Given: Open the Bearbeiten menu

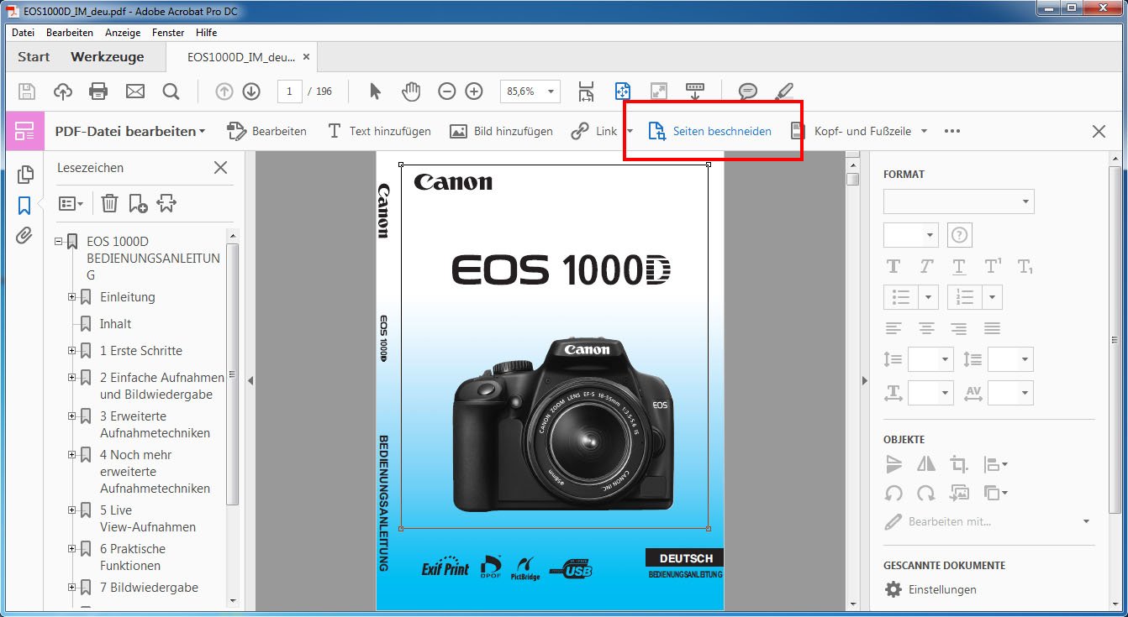Looking at the screenshot, I should 70,33.
